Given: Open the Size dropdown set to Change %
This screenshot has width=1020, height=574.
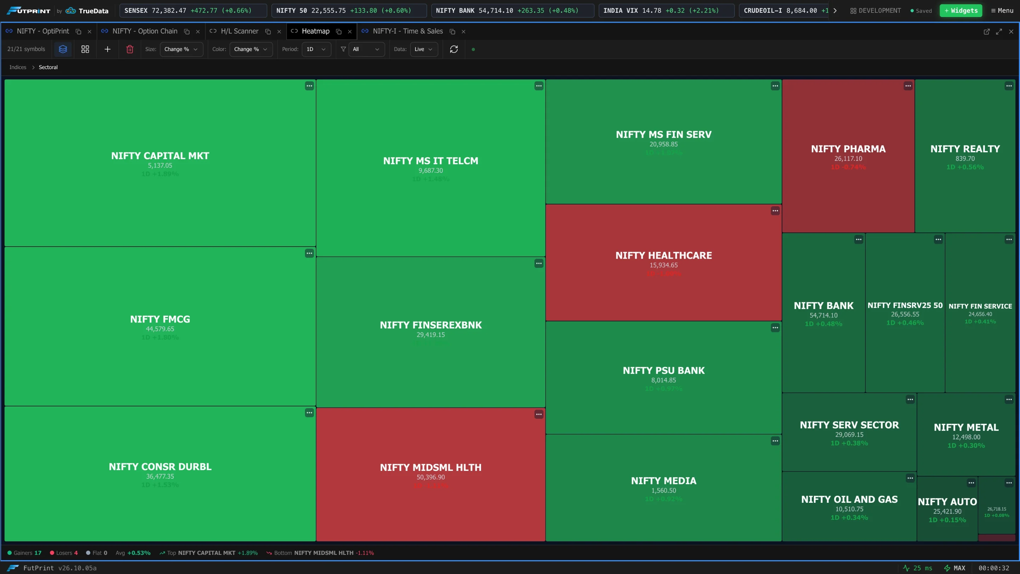Looking at the screenshot, I should 181,49.
